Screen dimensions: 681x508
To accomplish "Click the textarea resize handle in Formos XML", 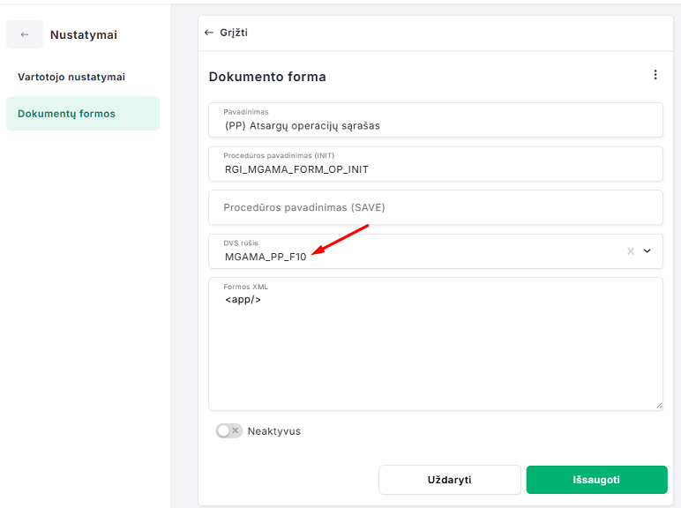I will 658,405.
